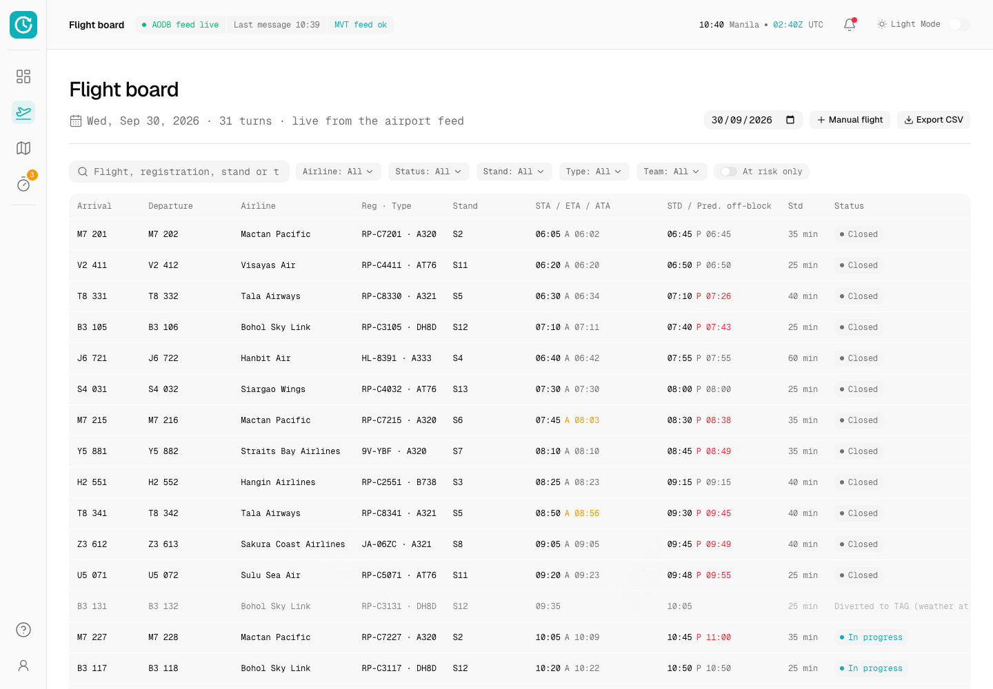Open the notifications bell

click(850, 25)
